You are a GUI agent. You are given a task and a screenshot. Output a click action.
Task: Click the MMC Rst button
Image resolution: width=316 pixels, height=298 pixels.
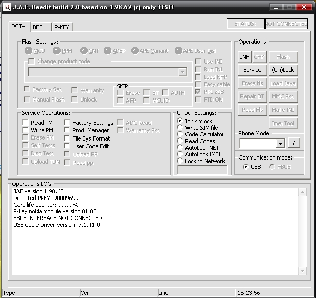tap(283, 96)
